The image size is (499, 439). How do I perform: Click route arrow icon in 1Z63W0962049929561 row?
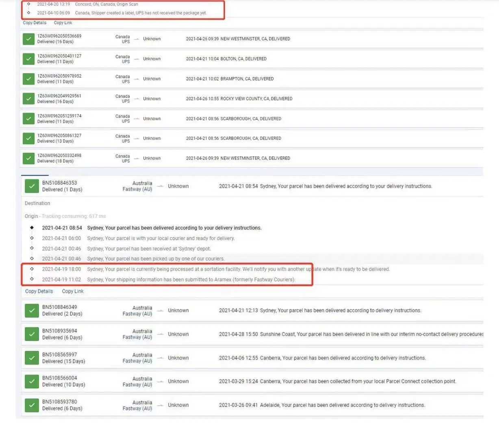(137, 99)
